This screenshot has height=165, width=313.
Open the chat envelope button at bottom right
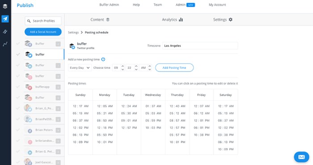[301, 157]
